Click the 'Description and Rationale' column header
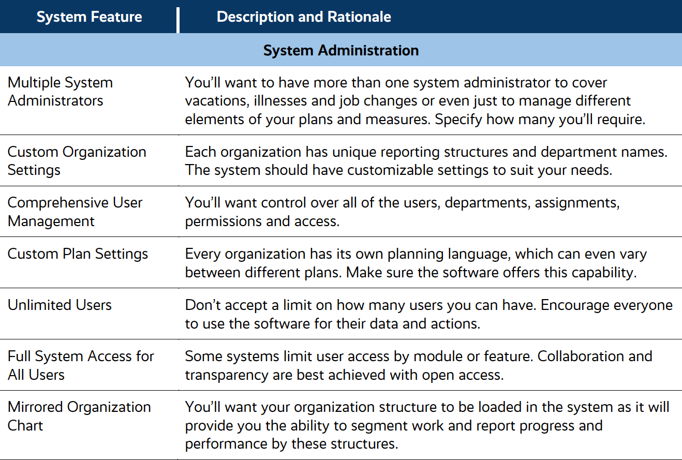The width and height of the screenshot is (682, 460). tap(304, 17)
